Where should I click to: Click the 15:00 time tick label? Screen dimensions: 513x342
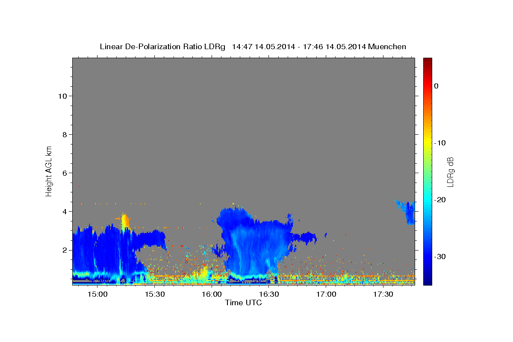pyautogui.click(x=97, y=295)
